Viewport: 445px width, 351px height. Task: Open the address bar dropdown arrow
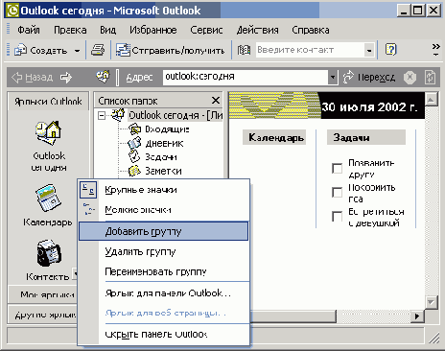click(333, 77)
